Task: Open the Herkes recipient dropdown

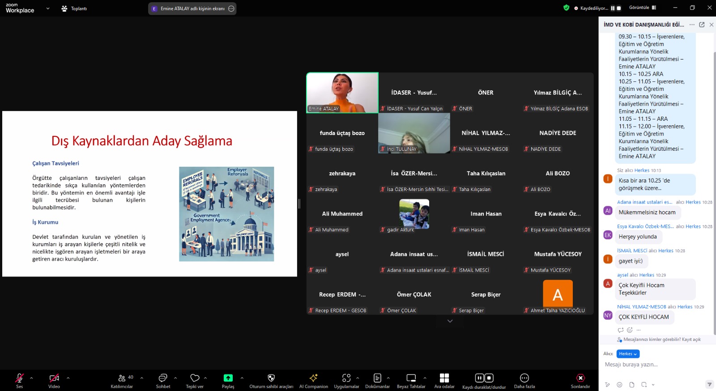Action: point(627,354)
